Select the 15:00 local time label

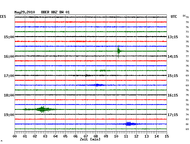pyautogui.click(x=9, y=37)
